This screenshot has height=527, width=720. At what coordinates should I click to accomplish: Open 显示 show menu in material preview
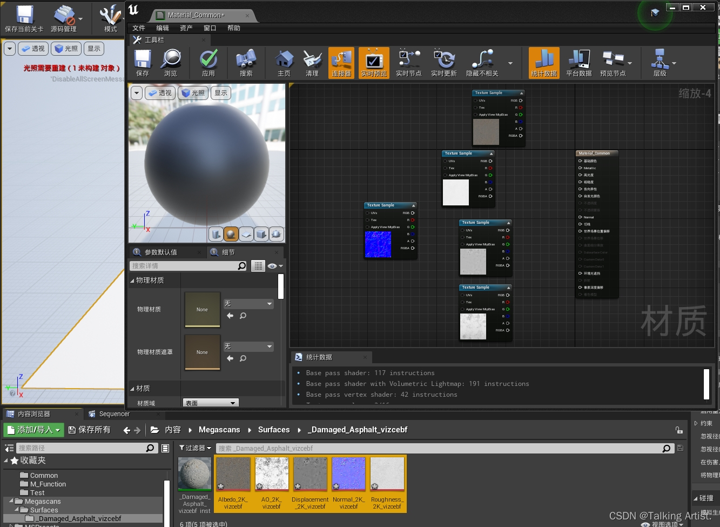(x=221, y=93)
